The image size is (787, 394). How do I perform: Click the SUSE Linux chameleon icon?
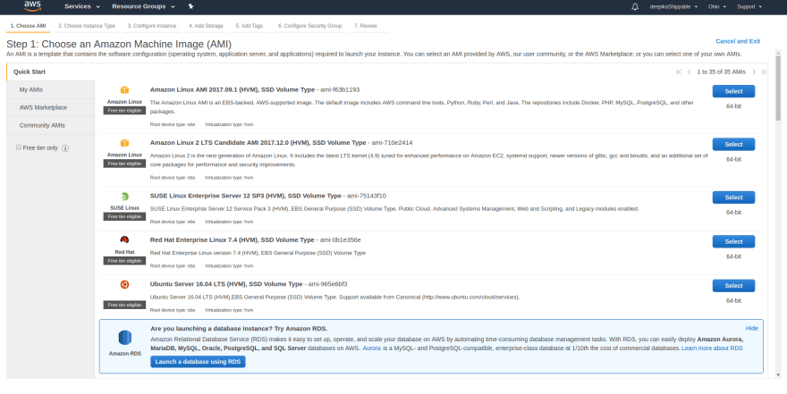pos(124,197)
